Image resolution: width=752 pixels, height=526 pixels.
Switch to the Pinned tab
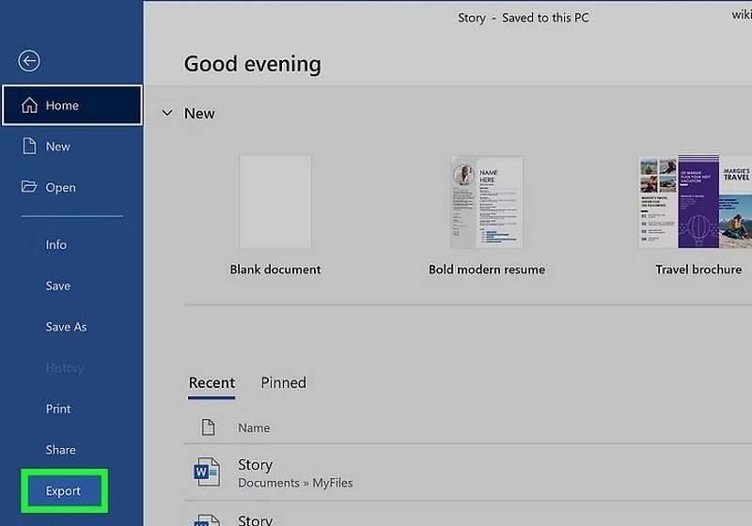284,383
